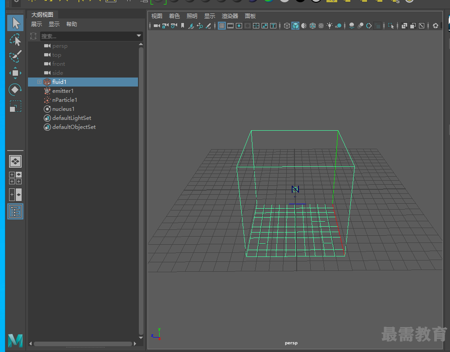Open the Outliner 显示 menu
This screenshot has height=352, width=450.
tap(54, 24)
